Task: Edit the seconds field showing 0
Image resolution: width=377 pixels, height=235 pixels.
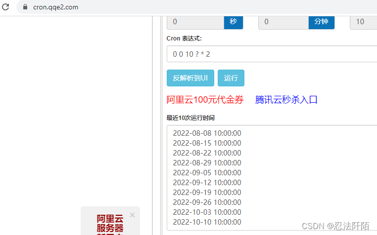Action: pyautogui.click(x=195, y=22)
